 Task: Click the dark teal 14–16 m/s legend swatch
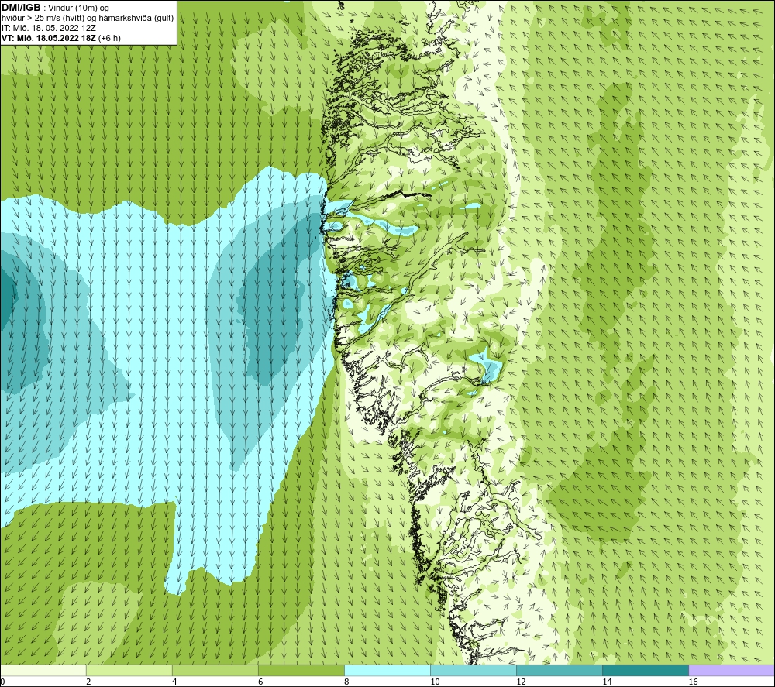646,671
